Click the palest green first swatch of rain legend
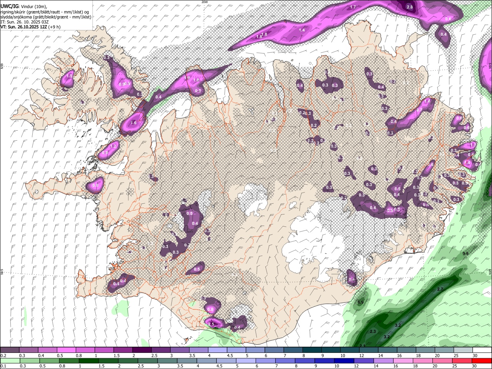Image resolution: width=492 pixels, height=369 pixels. [x=10, y=361]
